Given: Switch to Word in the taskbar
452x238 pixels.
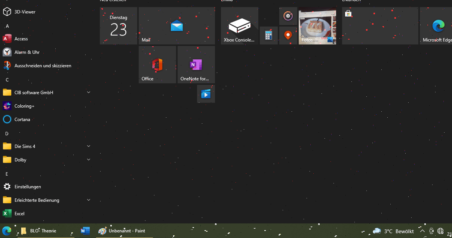Looking at the screenshot, I should click(85, 231).
